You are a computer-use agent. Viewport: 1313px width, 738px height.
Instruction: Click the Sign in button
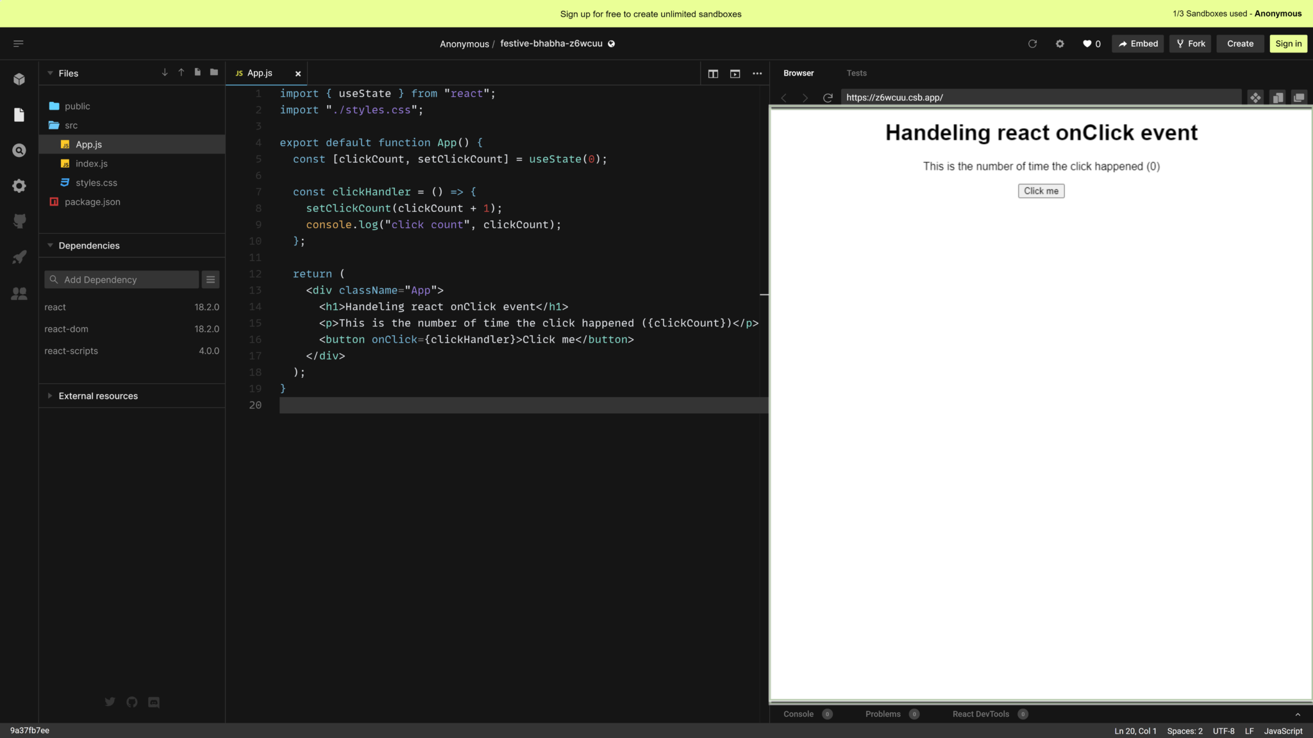coord(1288,44)
